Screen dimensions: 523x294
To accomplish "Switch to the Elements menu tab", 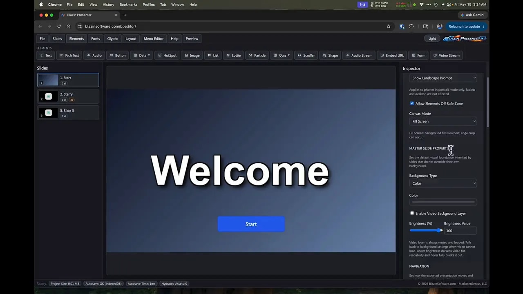I will pyautogui.click(x=76, y=39).
